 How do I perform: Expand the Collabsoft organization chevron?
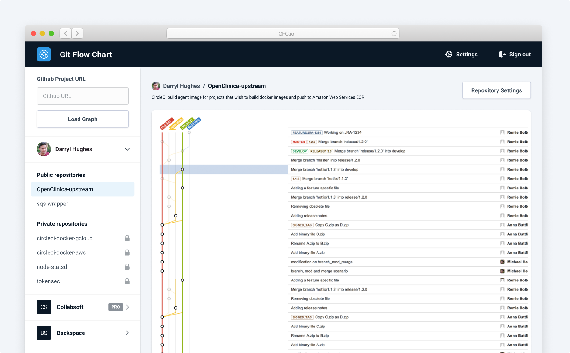[127, 307]
